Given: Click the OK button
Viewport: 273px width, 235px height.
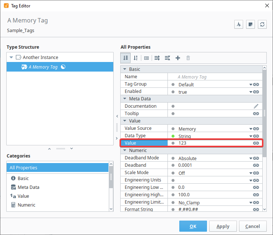Looking at the screenshot, I should tap(193, 226).
